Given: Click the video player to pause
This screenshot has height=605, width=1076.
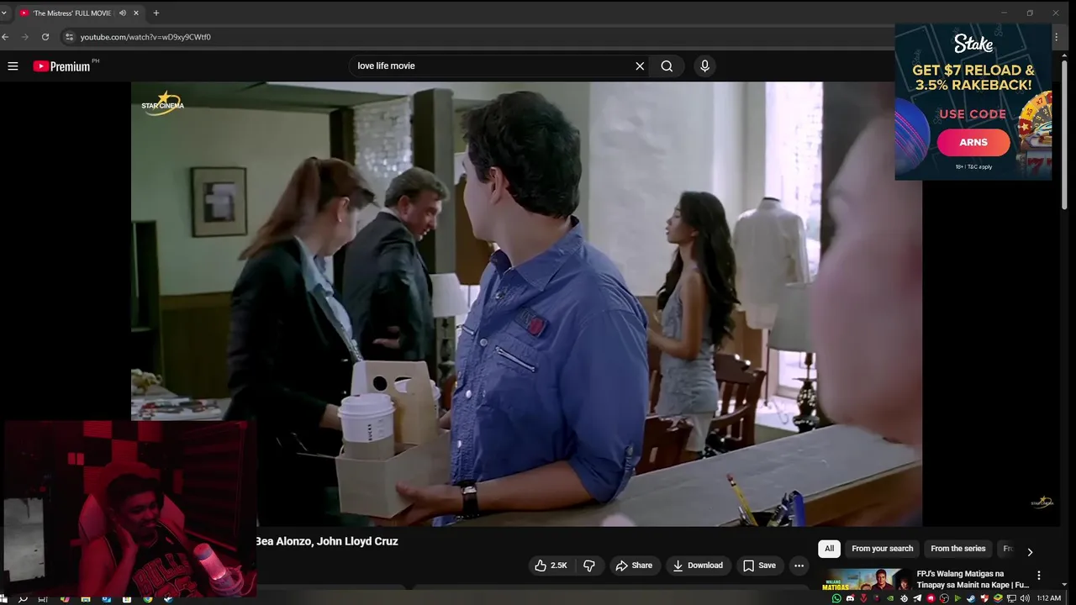Looking at the screenshot, I should tap(526, 303).
